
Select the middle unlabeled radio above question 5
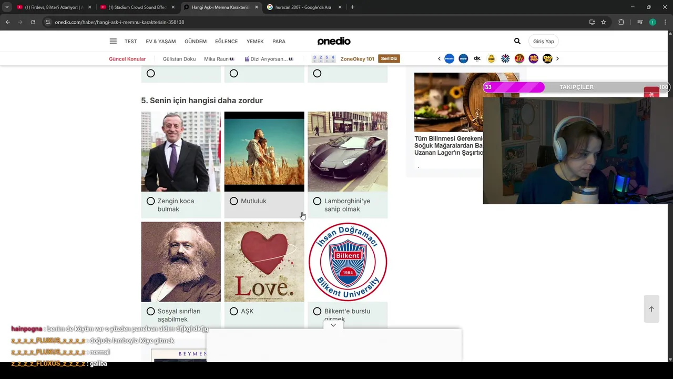(234, 74)
